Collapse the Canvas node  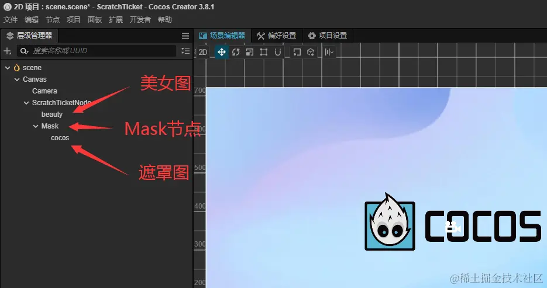click(x=17, y=79)
